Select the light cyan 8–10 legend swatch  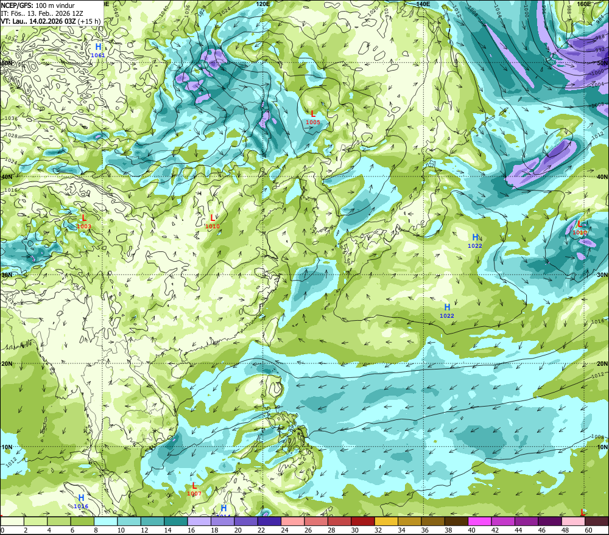(105, 522)
